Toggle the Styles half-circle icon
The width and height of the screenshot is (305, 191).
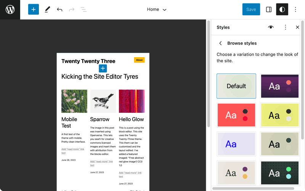(282, 9)
